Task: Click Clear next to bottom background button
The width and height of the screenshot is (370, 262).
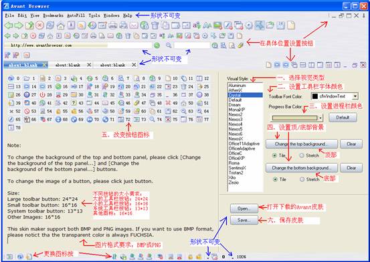Action: (351, 168)
